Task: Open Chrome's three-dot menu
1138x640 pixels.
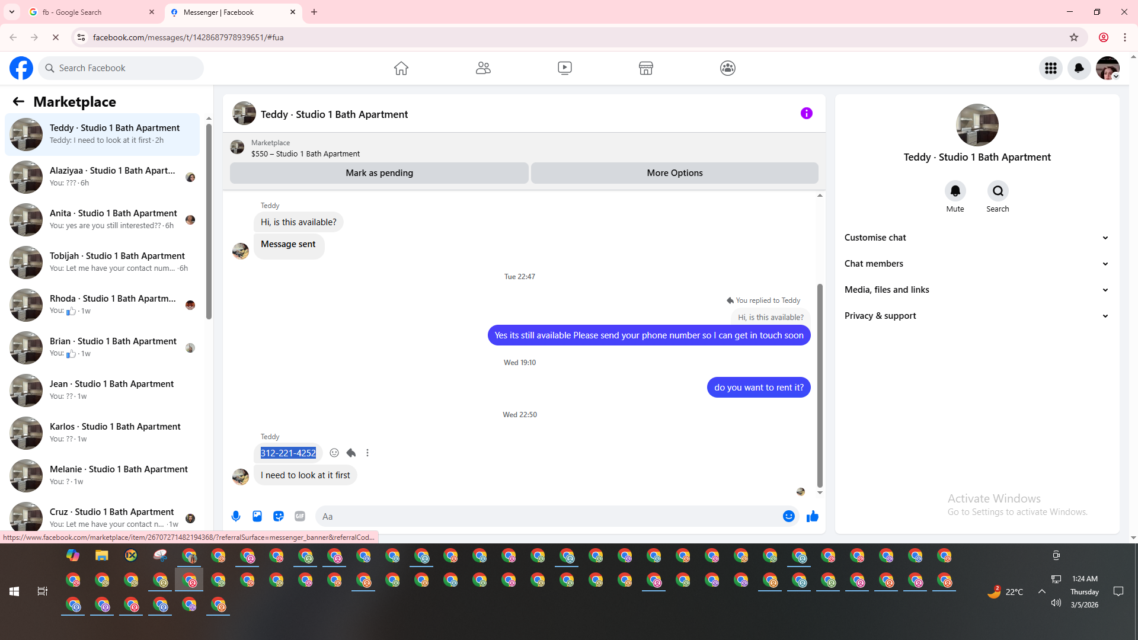Action: pos(1125,37)
